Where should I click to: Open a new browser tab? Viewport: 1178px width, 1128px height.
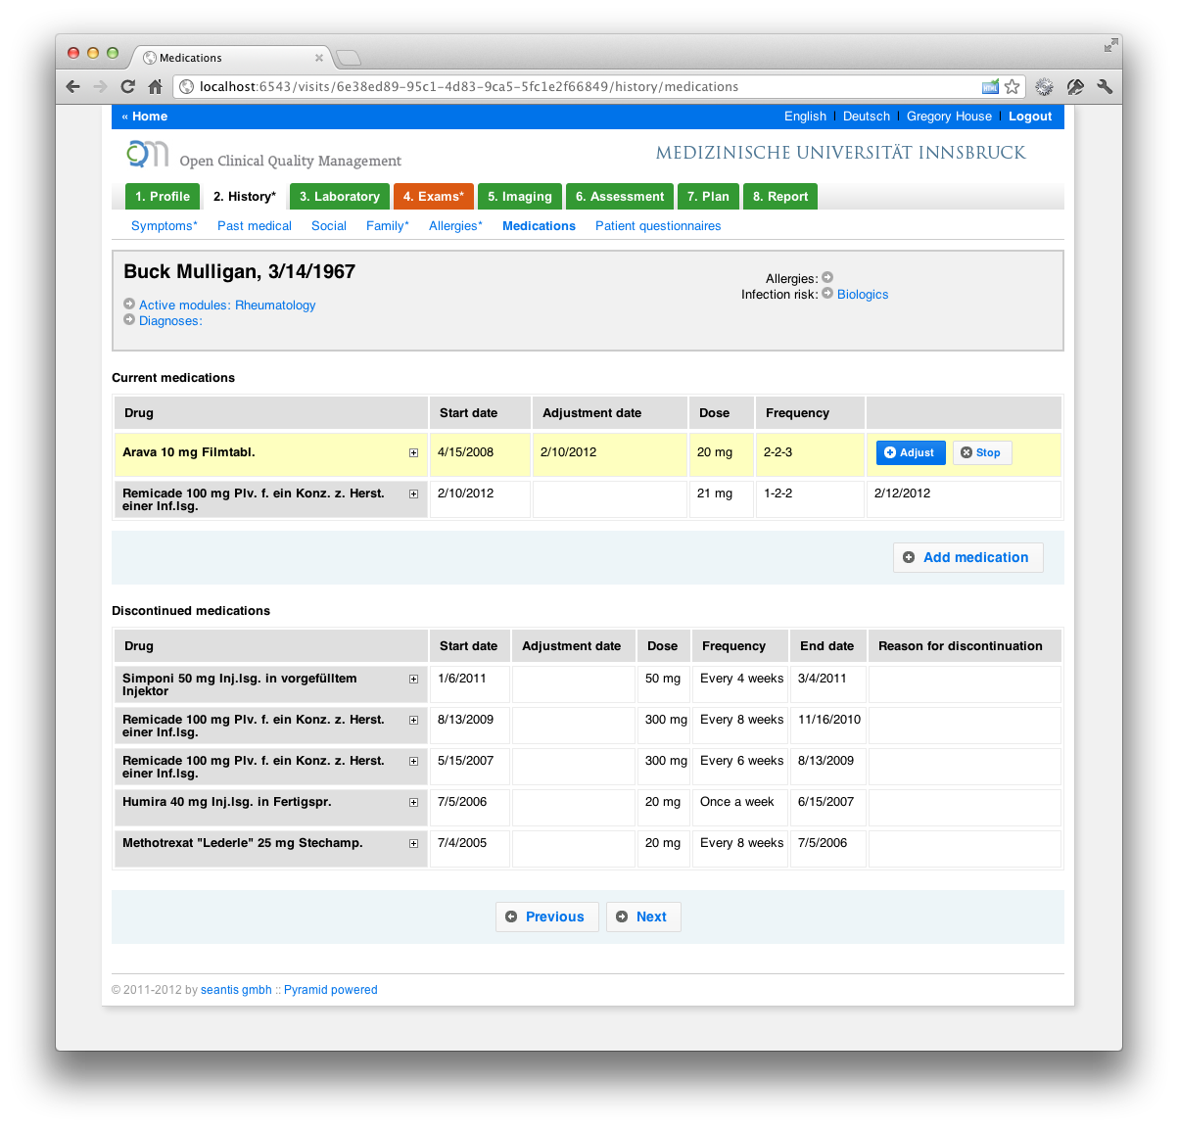coord(349,58)
